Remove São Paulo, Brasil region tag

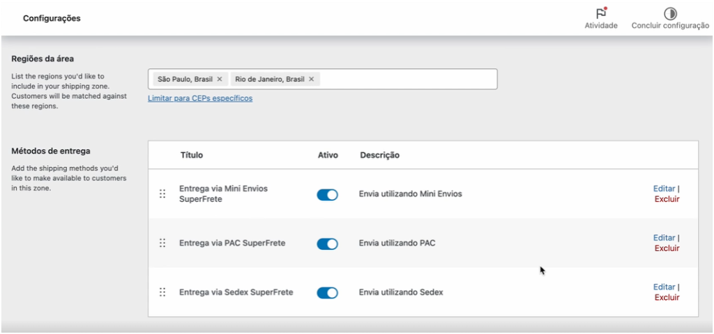[220, 79]
